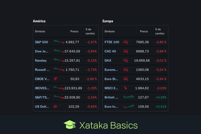Open the Russell index symbol link

pos(42,70)
